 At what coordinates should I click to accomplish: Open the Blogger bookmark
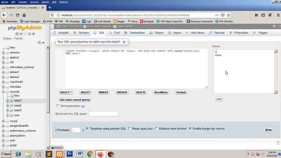coord(119,22)
